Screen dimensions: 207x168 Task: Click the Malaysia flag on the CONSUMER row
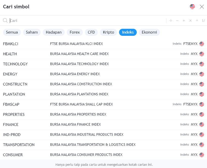201,155
